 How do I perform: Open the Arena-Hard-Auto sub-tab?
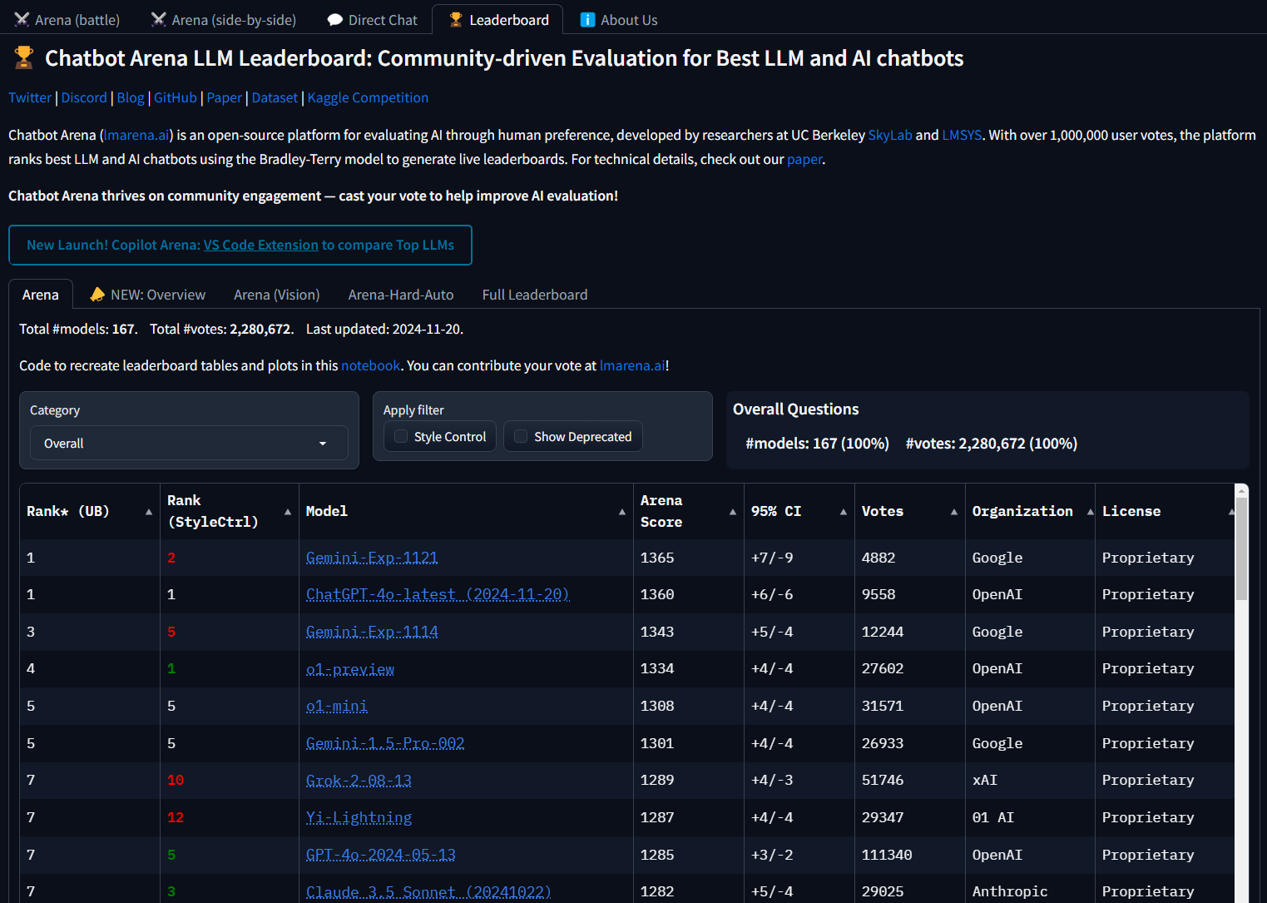pyautogui.click(x=401, y=295)
